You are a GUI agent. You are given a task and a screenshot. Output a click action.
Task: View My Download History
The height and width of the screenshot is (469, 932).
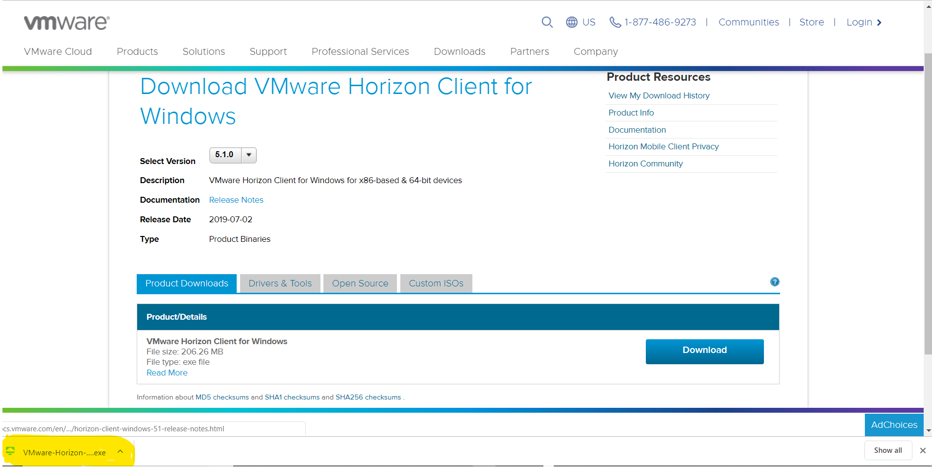tap(659, 95)
